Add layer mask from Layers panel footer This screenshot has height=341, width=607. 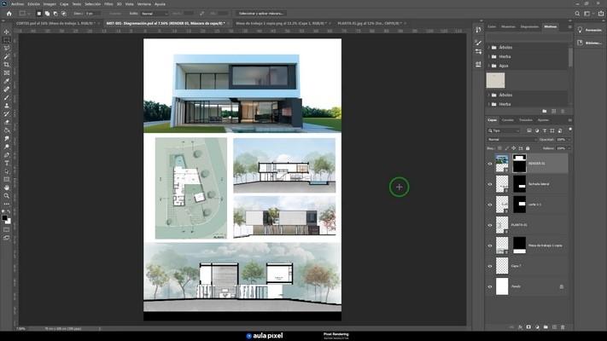tap(528, 327)
